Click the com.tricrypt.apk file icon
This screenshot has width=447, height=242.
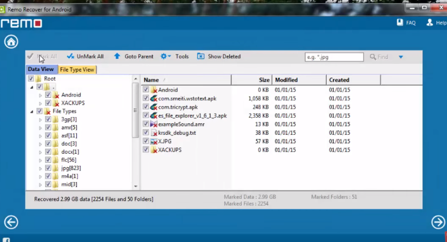pyautogui.click(x=154, y=107)
